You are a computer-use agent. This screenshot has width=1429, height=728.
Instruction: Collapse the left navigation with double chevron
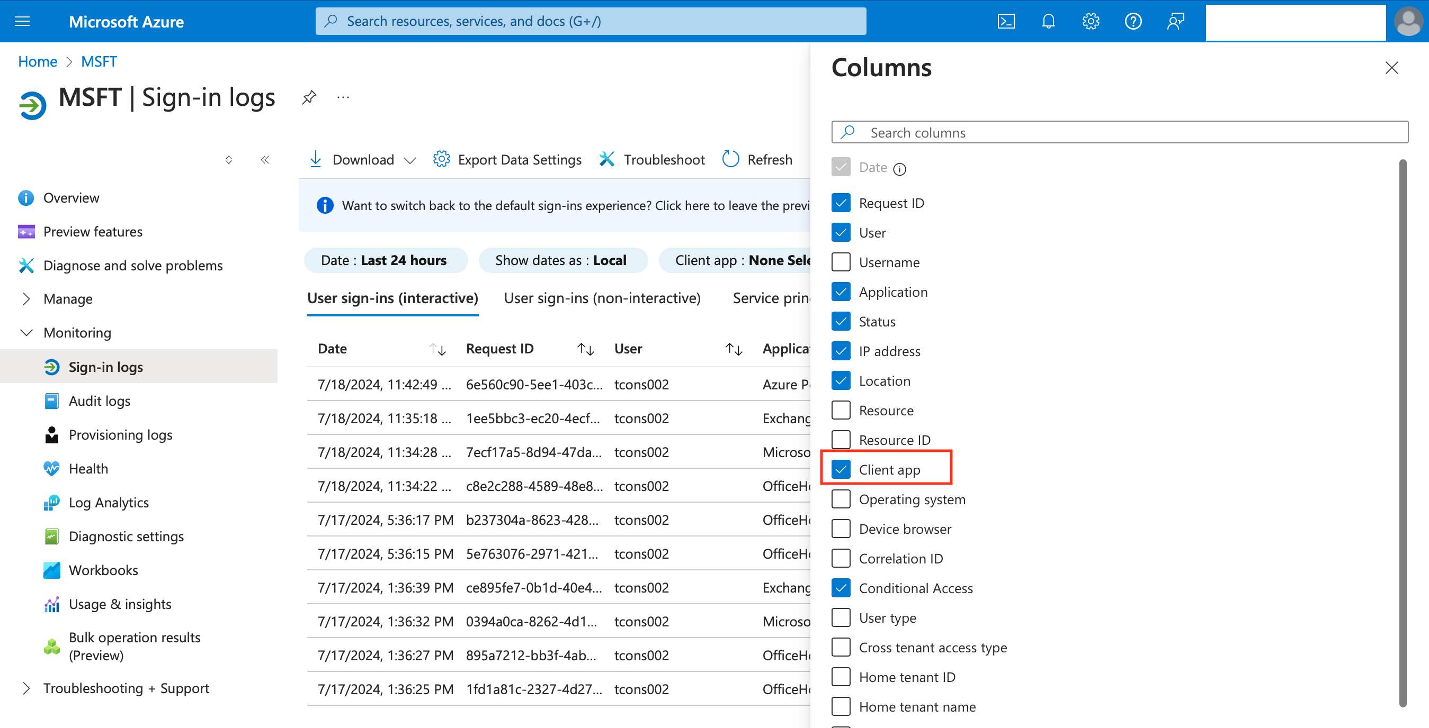(265, 160)
